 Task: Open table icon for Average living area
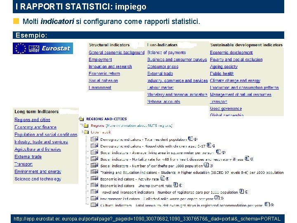coord(94,152)
